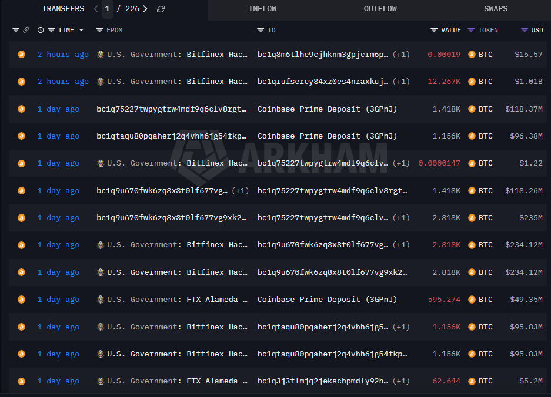Open the VALUE column filter
The width and height of the screenshot is (551, 397).
point(434,30)
